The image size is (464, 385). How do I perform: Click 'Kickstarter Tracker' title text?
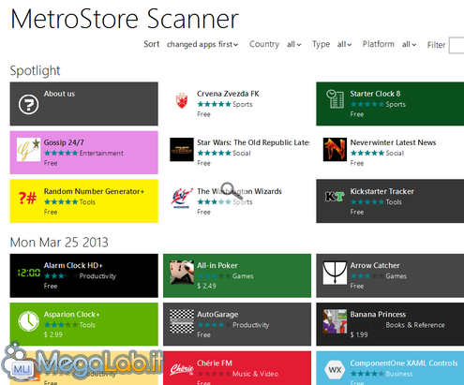click(382, 191)
